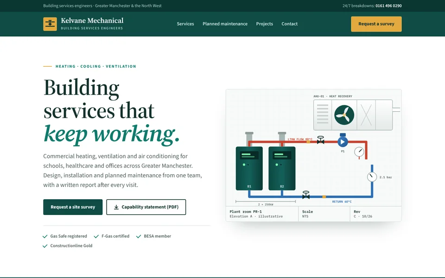
Task: Click the pressure gauge labeled 2.1 bar
Action: [372, 177]
